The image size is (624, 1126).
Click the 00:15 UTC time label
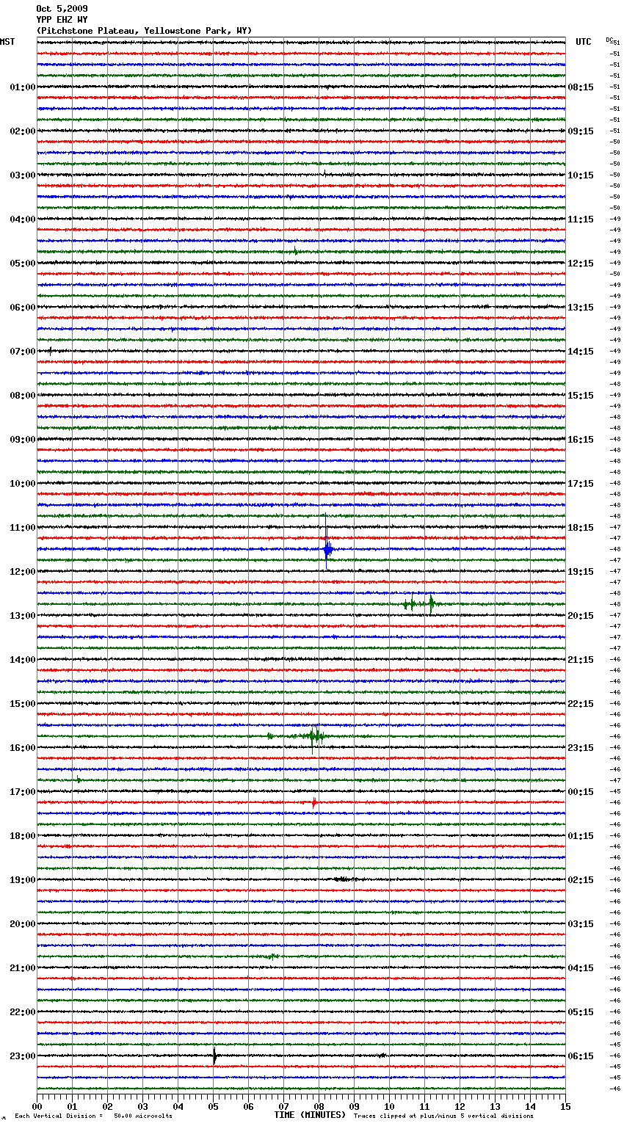(581, 792)
